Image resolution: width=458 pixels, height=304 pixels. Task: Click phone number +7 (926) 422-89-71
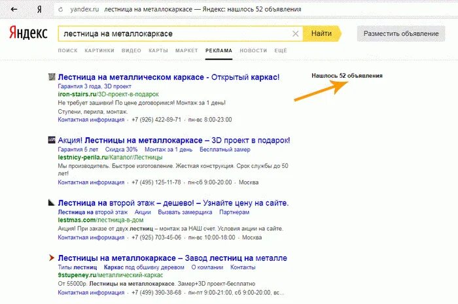(x=156, y=120)
